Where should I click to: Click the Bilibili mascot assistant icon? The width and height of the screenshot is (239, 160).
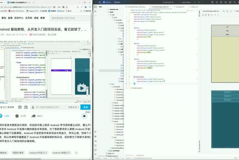click(85, 116)
